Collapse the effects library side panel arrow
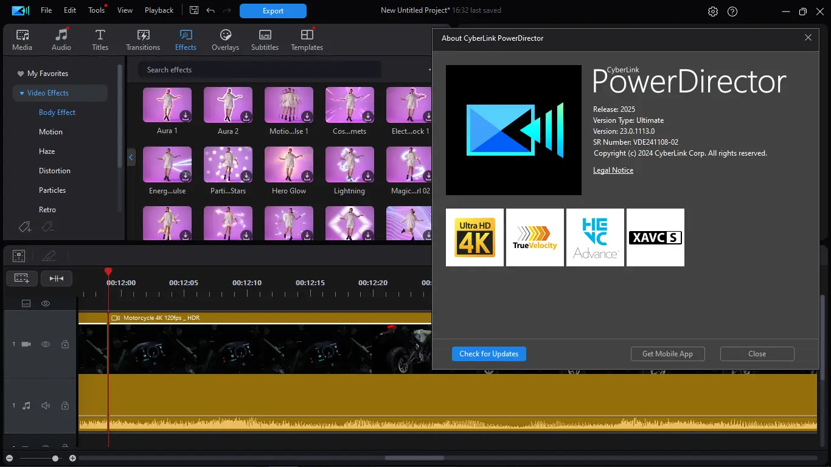This screenshot has width=831, height=467. [x=131, y=157]
